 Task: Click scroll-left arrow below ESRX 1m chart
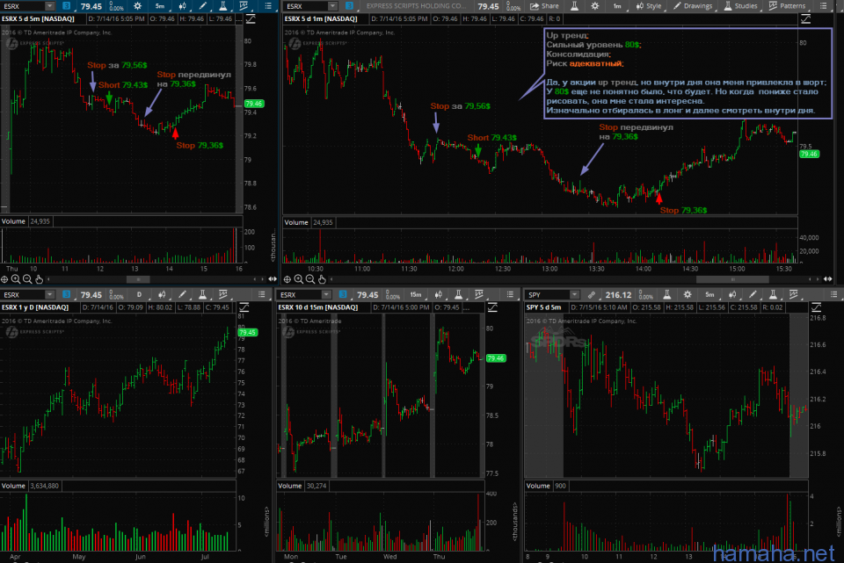point(331,279)
